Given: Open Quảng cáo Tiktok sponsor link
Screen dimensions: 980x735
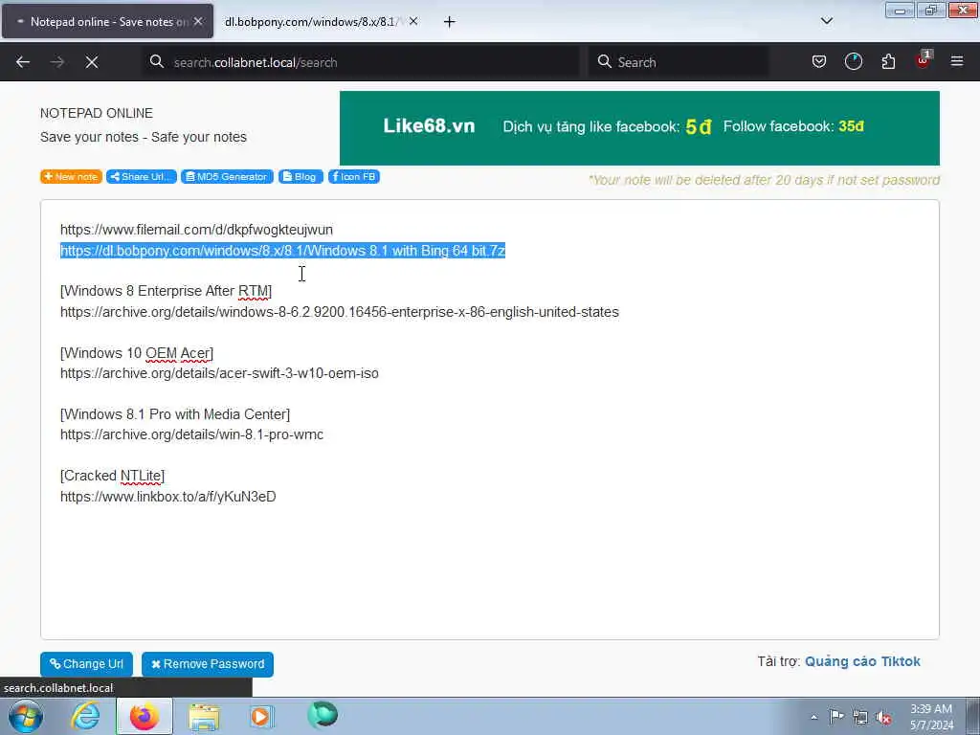Looking at the screenshot, I should 862,661.
